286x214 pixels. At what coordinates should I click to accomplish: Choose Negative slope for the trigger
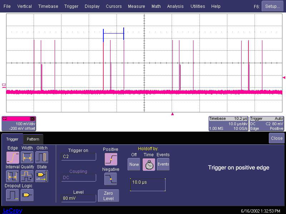(110, 179)
